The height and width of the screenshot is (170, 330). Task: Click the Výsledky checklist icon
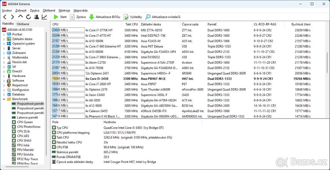pos(126,17)
